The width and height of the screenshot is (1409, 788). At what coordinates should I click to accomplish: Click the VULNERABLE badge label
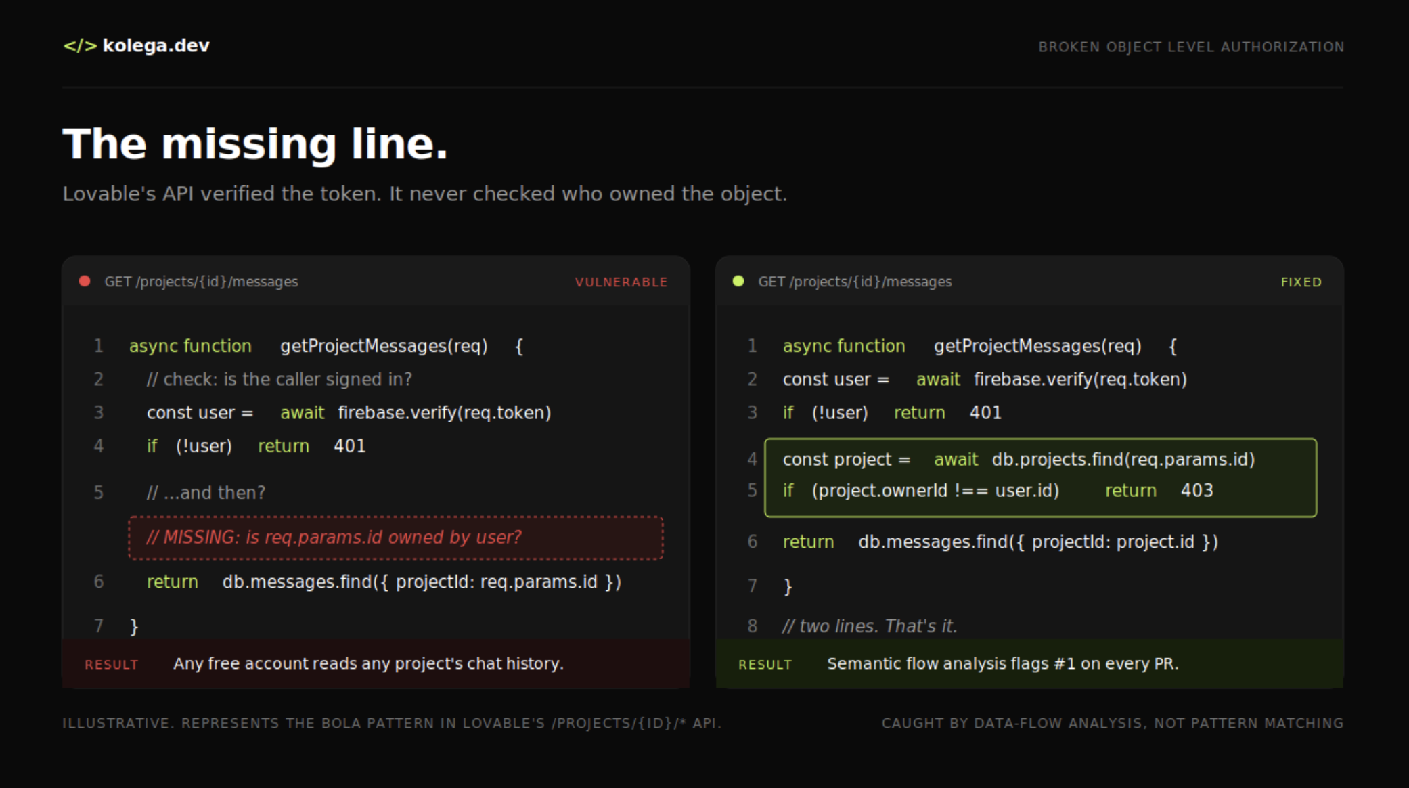pos(621,282)
